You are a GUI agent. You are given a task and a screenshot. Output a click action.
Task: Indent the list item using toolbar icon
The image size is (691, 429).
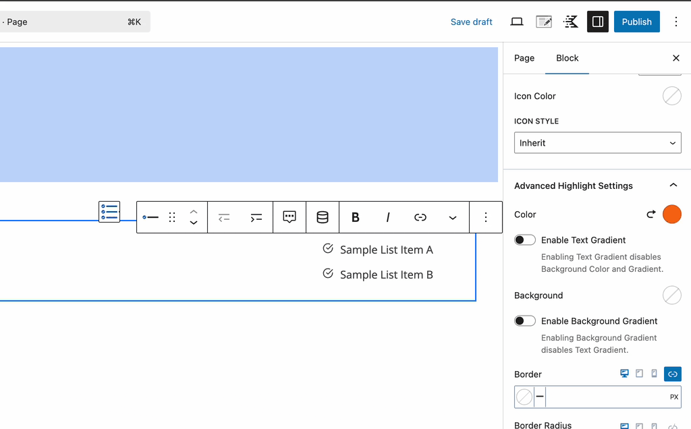[256, 217]
